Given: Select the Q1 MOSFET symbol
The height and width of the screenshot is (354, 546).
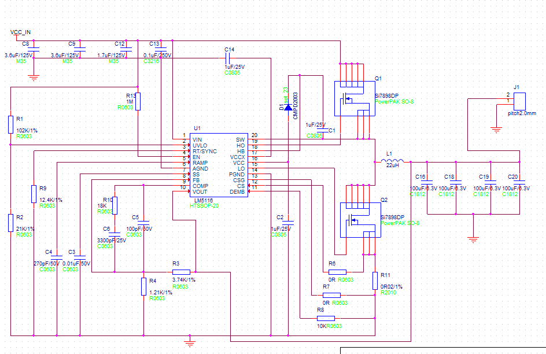Looking at the screenshot, I should [355, 98].
